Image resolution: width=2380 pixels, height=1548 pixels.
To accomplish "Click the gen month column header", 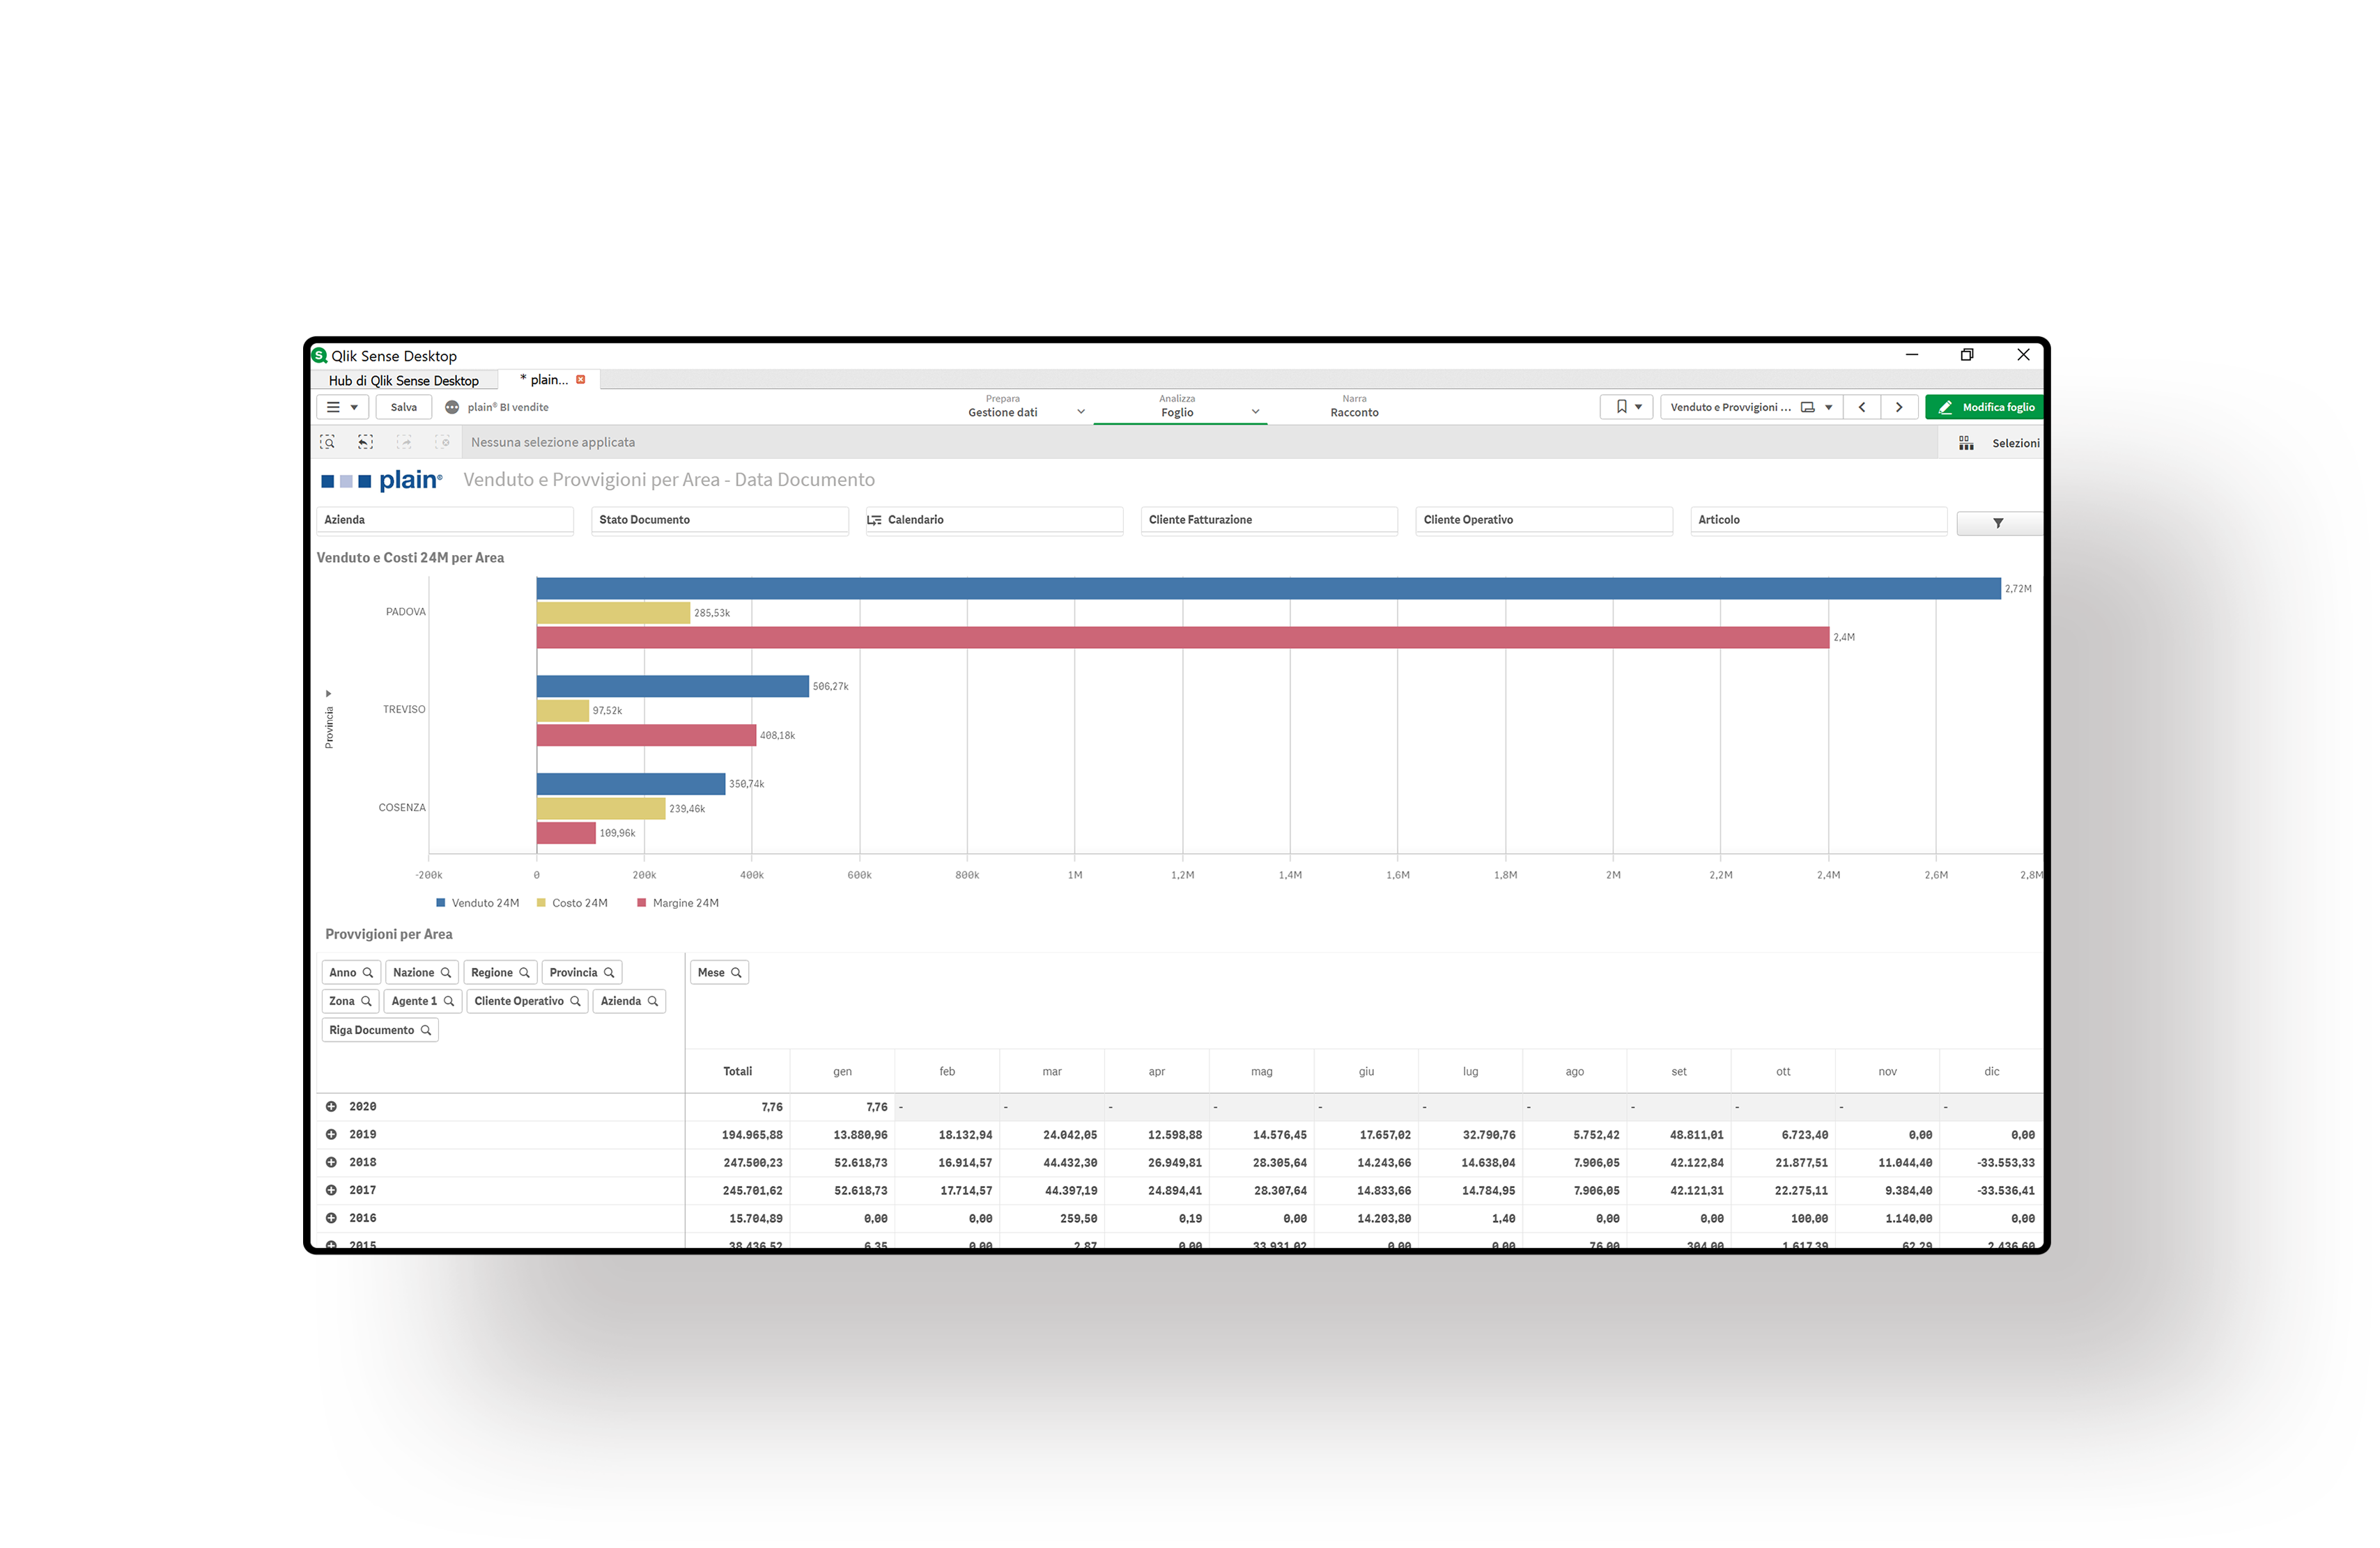I will click(x=843, y=1071).
